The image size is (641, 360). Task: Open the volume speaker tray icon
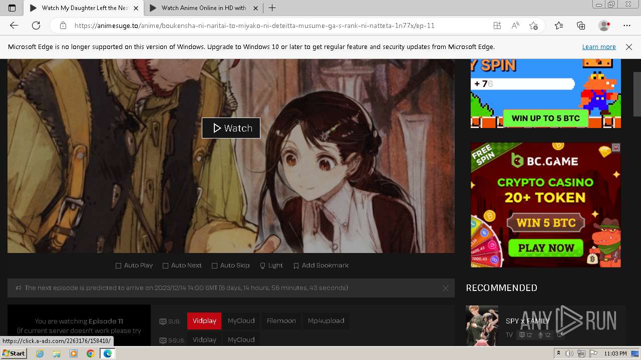[x=569, y=353]
